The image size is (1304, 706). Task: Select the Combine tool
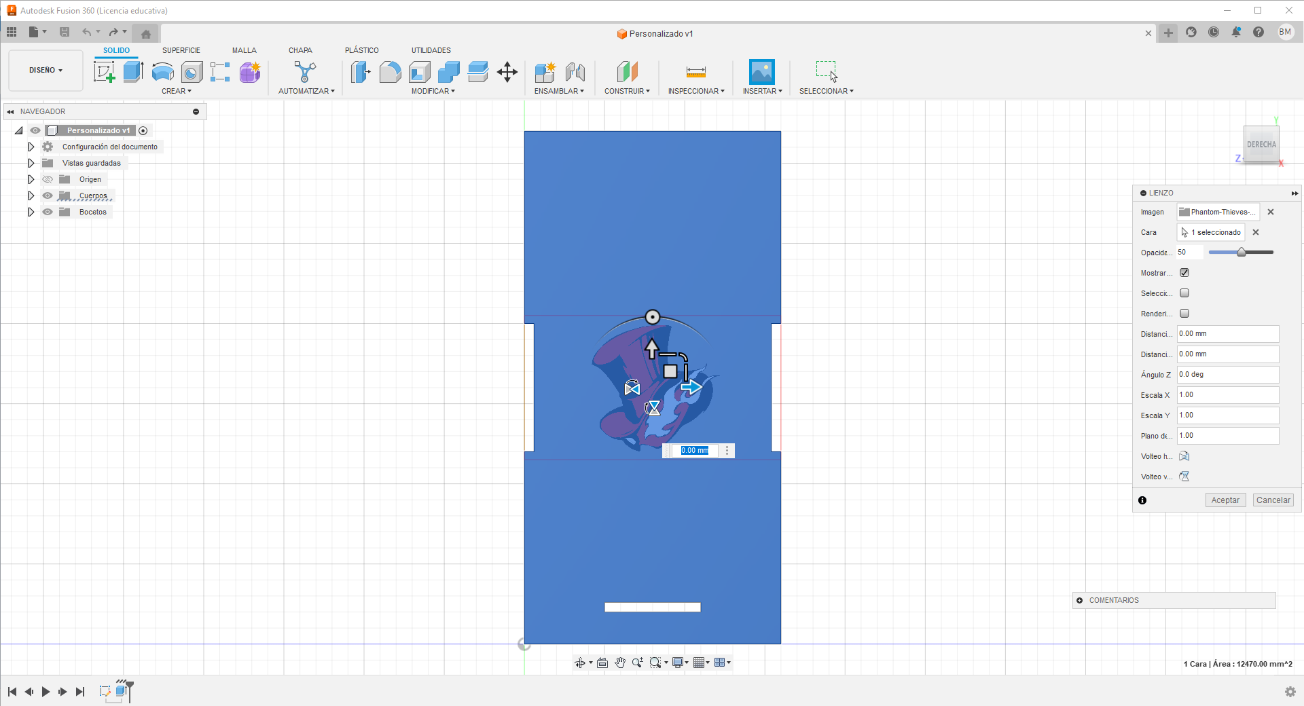(x=448, y=72)
